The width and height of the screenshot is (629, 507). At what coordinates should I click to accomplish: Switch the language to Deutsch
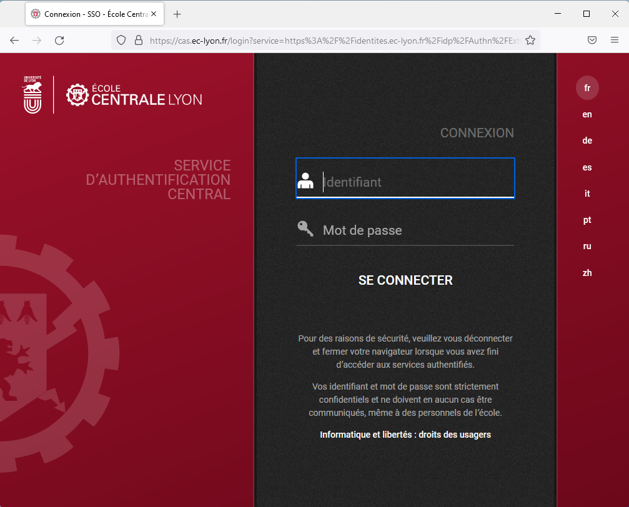point(587,140)
